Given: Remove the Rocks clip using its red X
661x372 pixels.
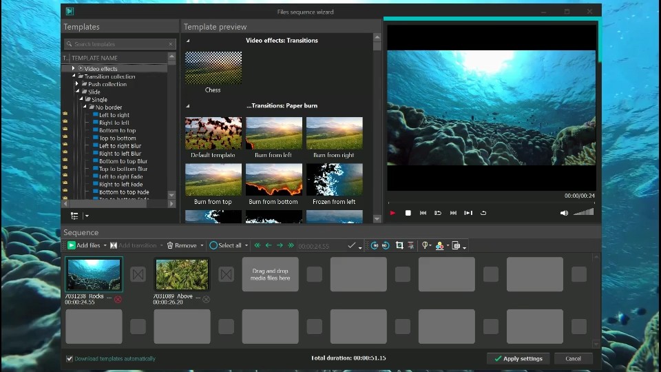Looking at the screenshot, I should (x=118, y=300).
